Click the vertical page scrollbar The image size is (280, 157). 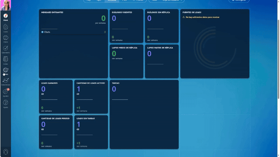tap(279, 59)
